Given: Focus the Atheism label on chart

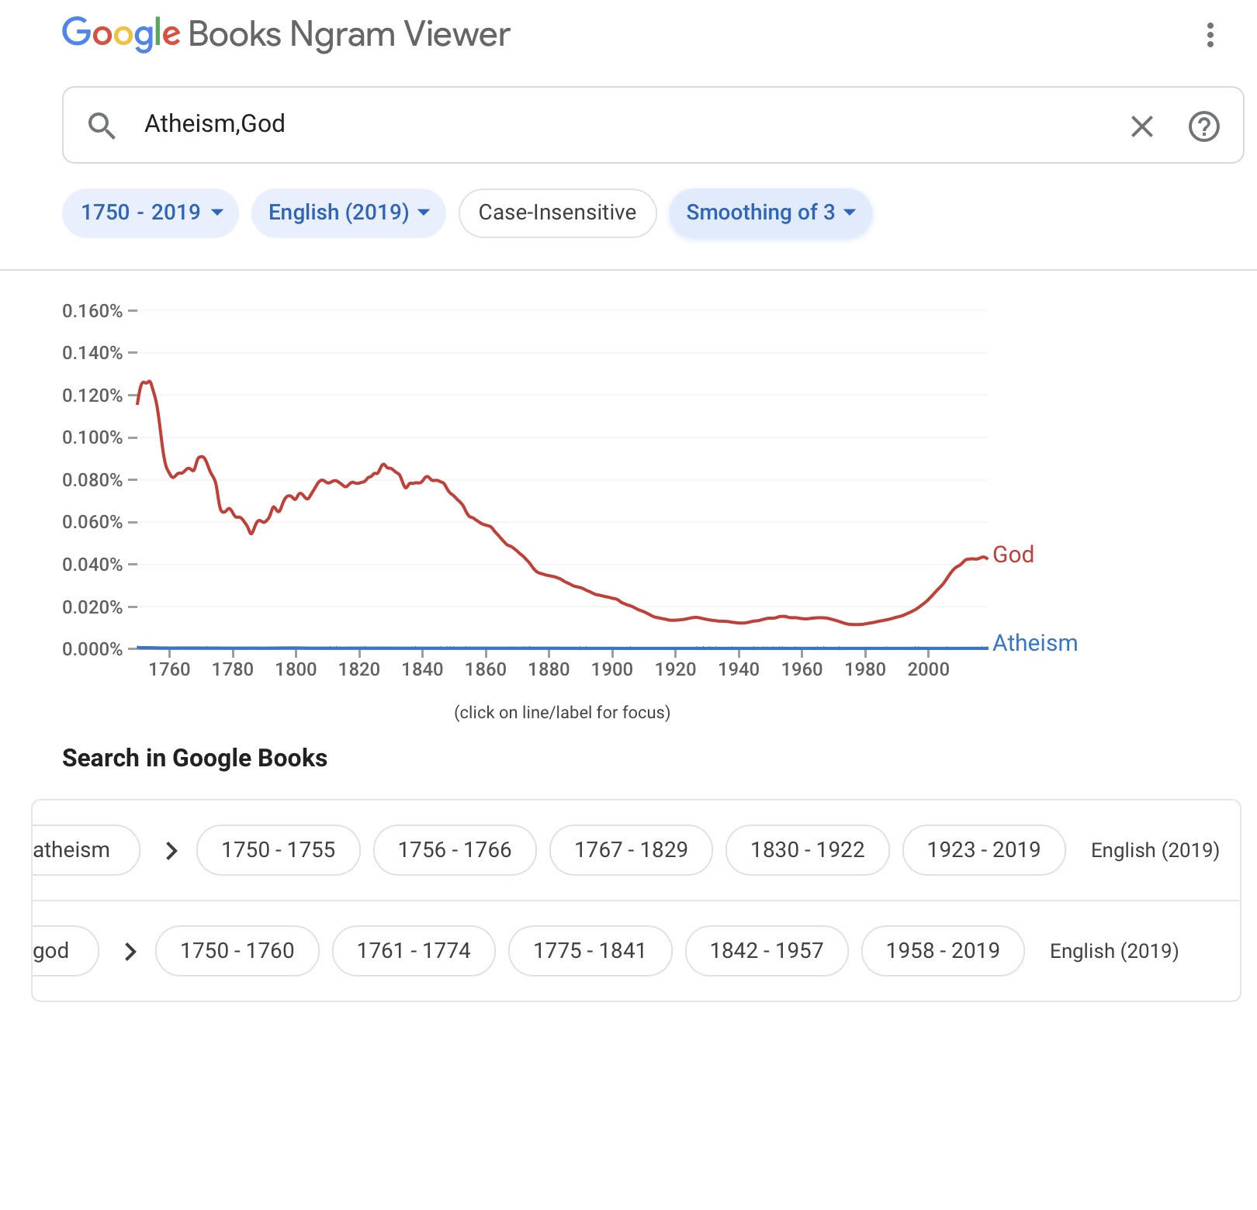Looking at the screenshot, I should (1034, 643).
